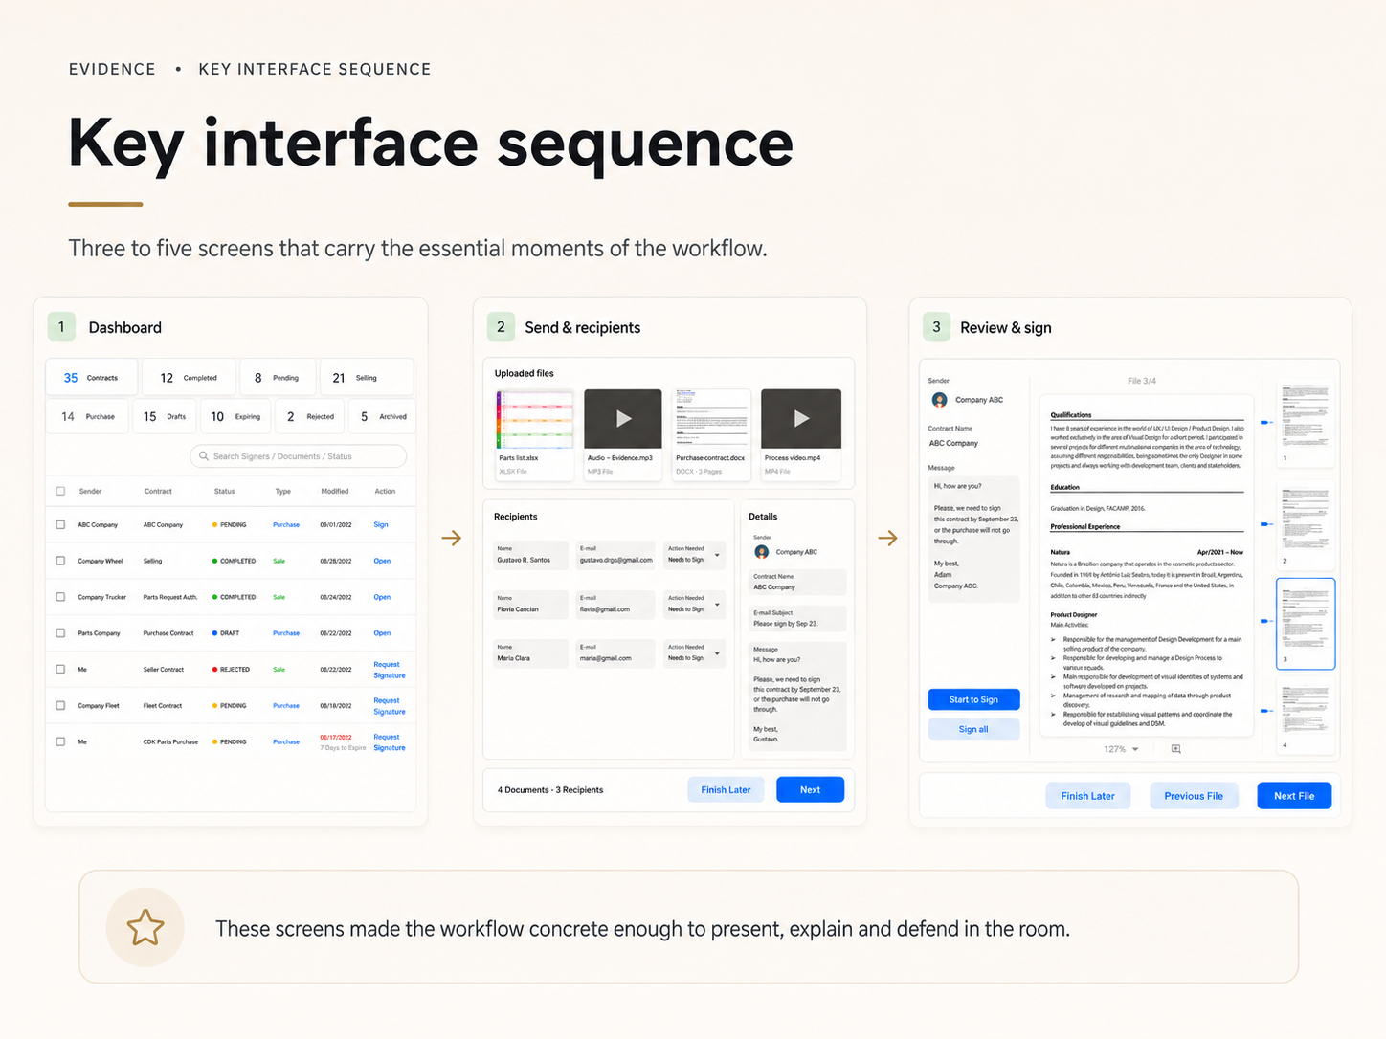Select page 4 thumbnail in the review sidebar
The image size is (1386, 1039).
point(1306,716)
